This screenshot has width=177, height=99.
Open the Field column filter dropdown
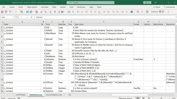pos(57,24)
